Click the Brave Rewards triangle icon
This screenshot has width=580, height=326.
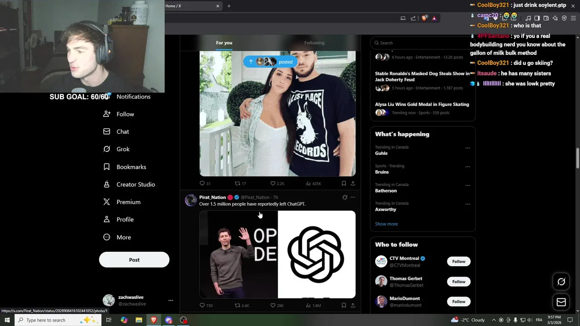coord(434,18)
